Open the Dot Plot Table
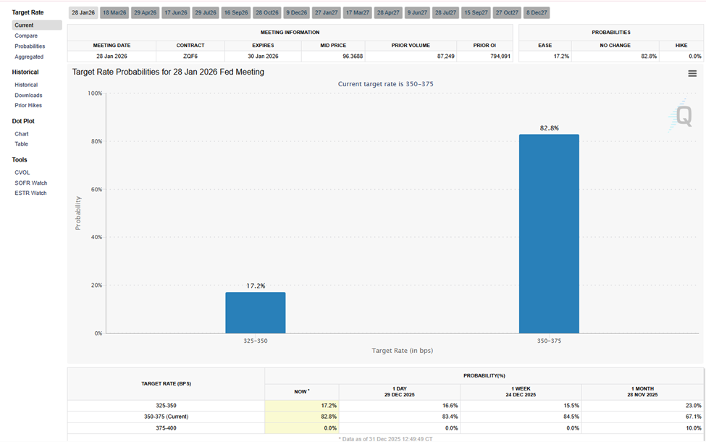This screenshot has height=442, width=706. pyautogui.click(x=20, y=143)
